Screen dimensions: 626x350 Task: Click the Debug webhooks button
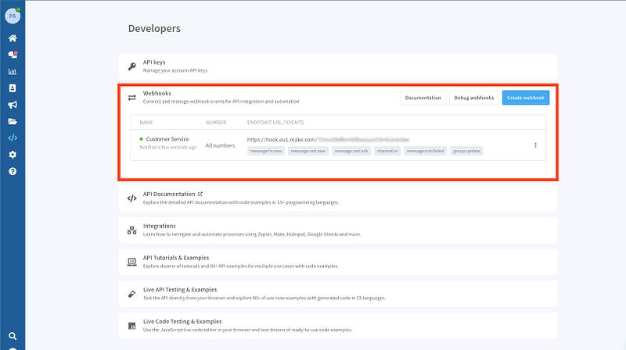click(475, 98)
